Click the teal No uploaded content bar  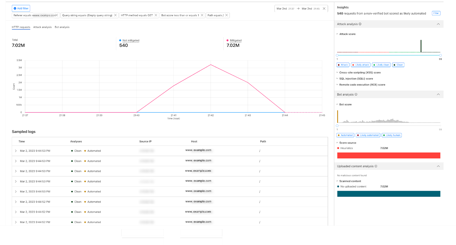point(389,194)
